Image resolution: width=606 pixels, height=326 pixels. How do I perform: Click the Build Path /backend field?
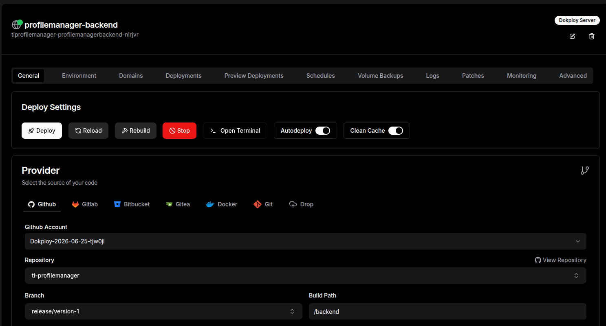(x=447, y=311)
